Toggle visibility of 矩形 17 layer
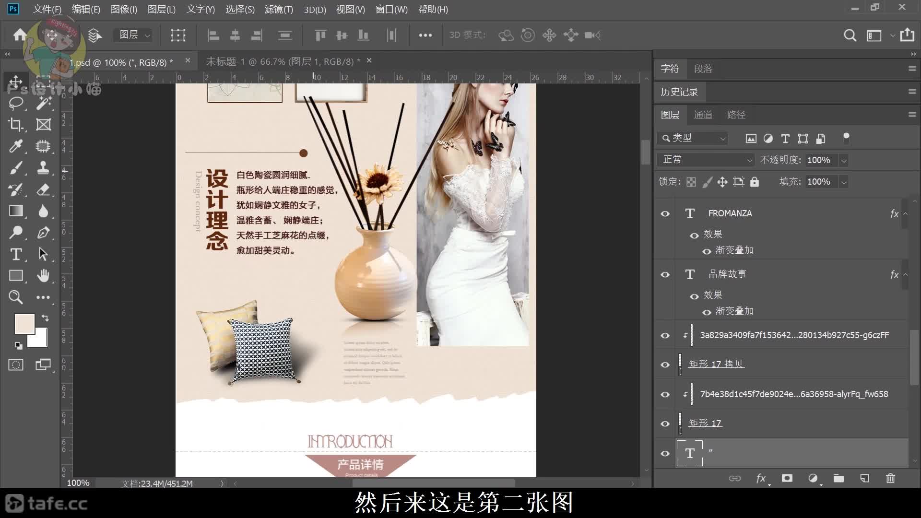Image resolution: width=921 pixels, height=518 pixels. tap(665, 424)
